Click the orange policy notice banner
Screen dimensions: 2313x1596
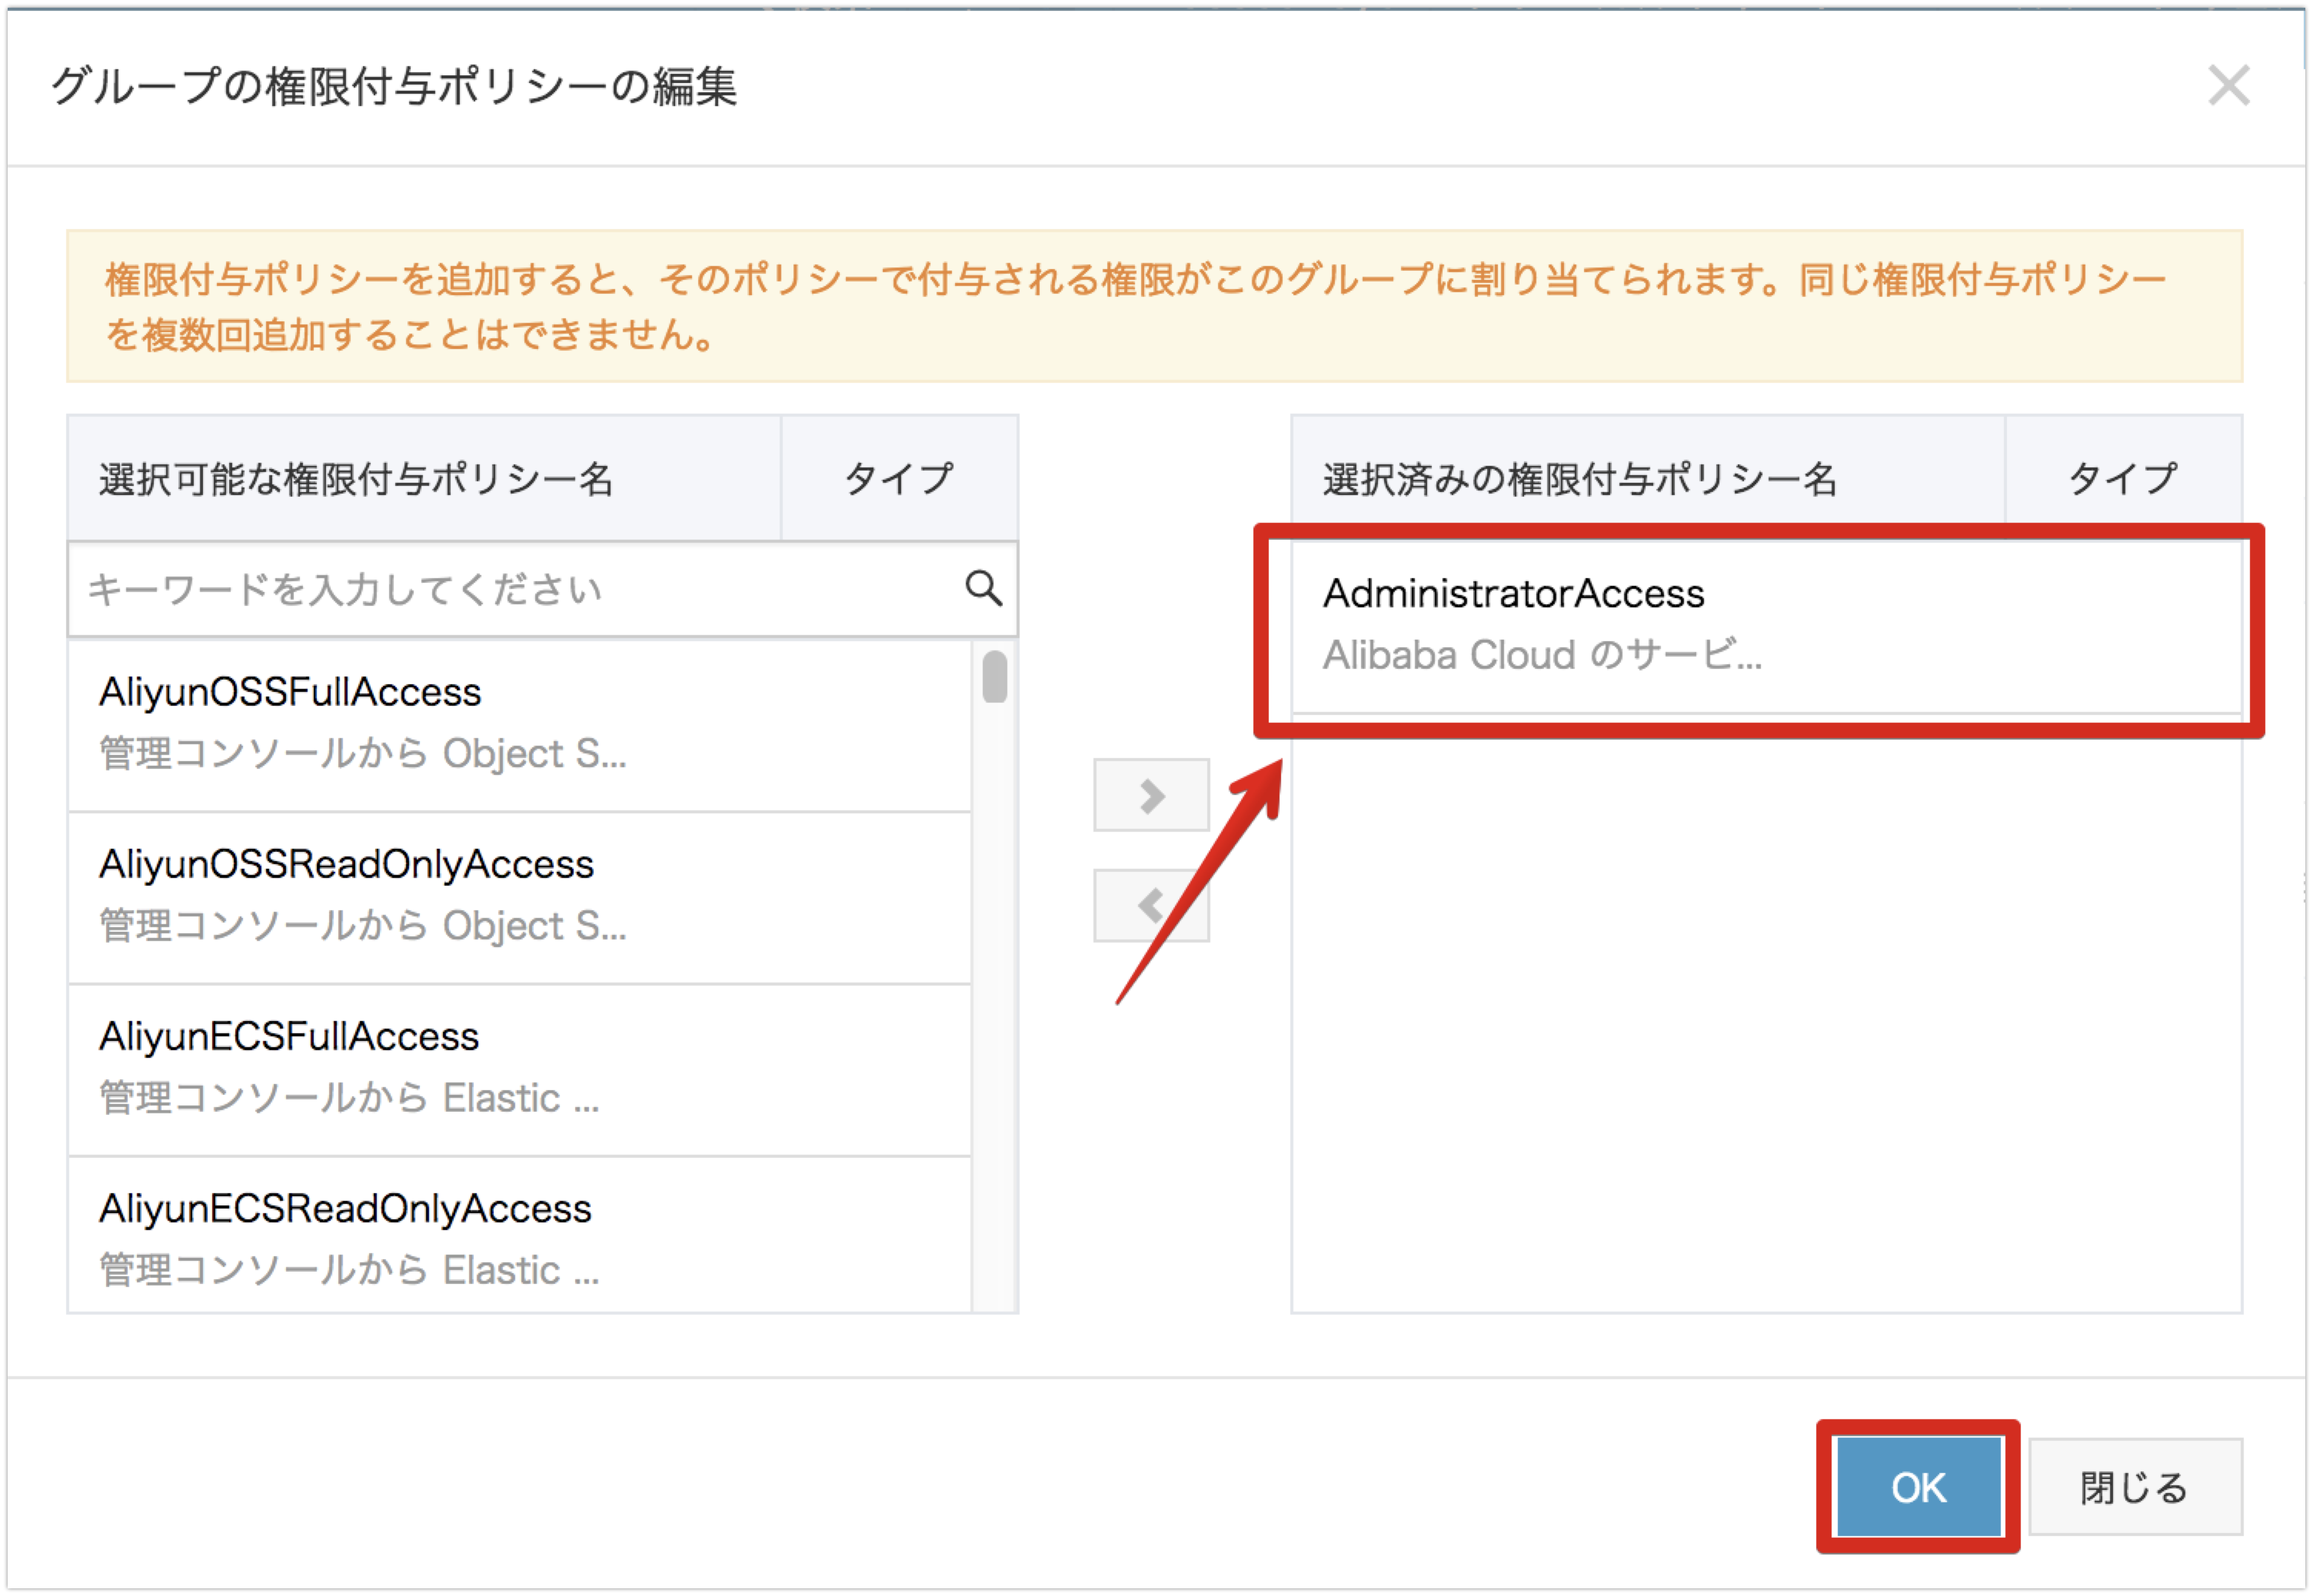pos(1154,306)
